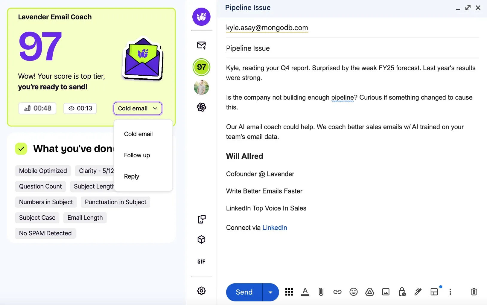Open the GIF picker

(x=201, y=262)
